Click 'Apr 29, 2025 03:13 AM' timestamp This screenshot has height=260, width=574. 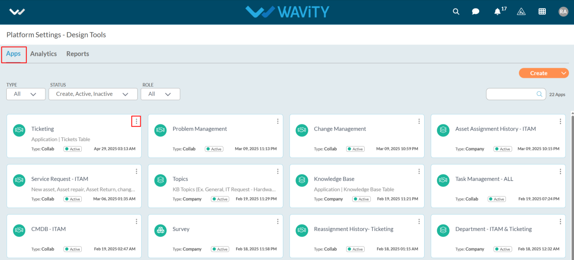(115, 149)
